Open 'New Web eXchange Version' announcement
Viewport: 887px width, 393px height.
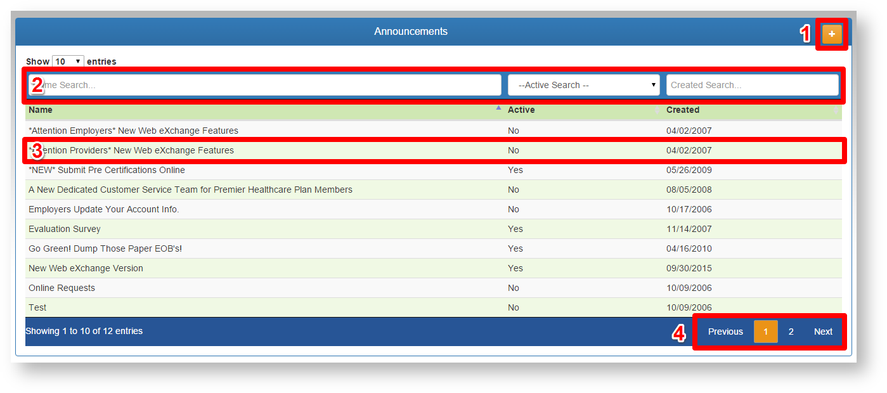pyautogui.click(x=434, y=268)
